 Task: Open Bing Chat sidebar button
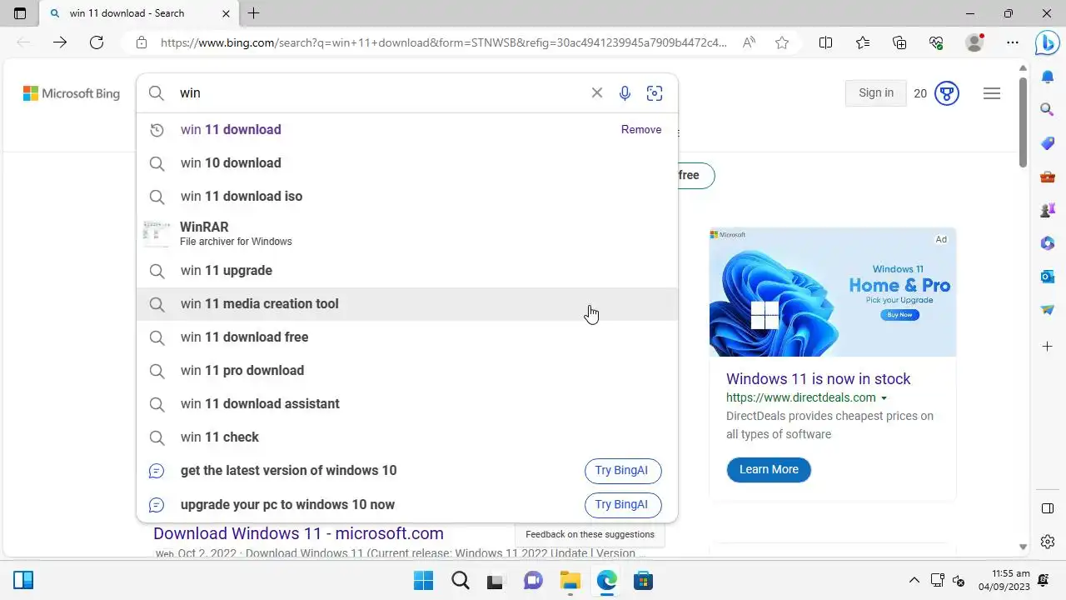(x=1048, y=42)
